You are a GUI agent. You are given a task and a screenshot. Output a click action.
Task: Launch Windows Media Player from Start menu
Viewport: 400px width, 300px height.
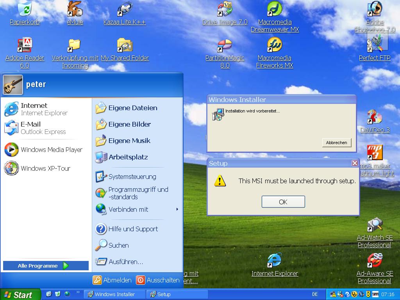click(46, 150)
